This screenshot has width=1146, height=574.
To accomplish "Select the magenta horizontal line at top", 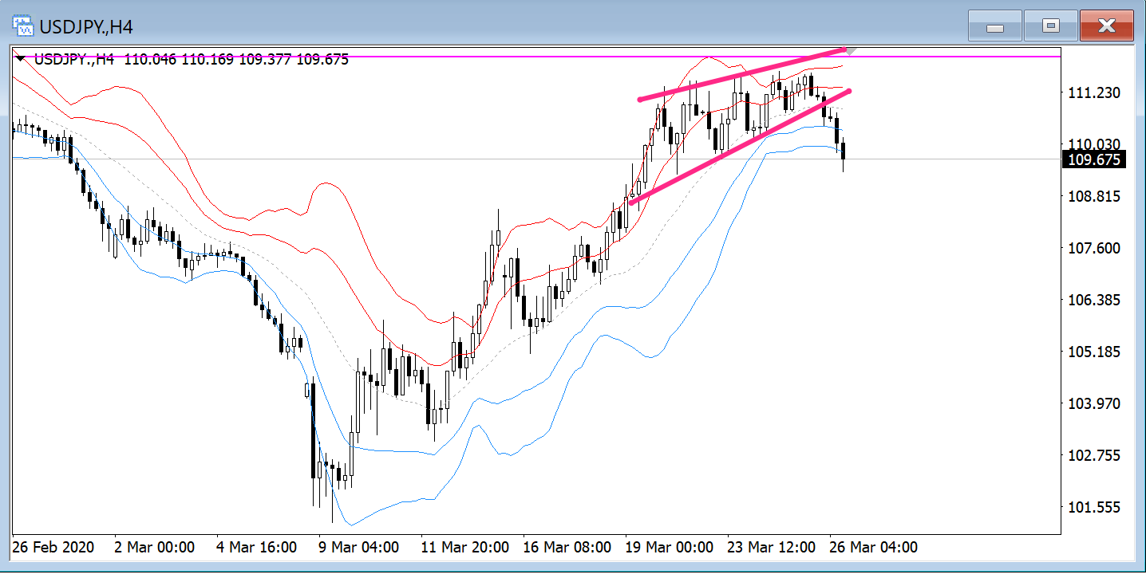I will [x=479, y=57].
